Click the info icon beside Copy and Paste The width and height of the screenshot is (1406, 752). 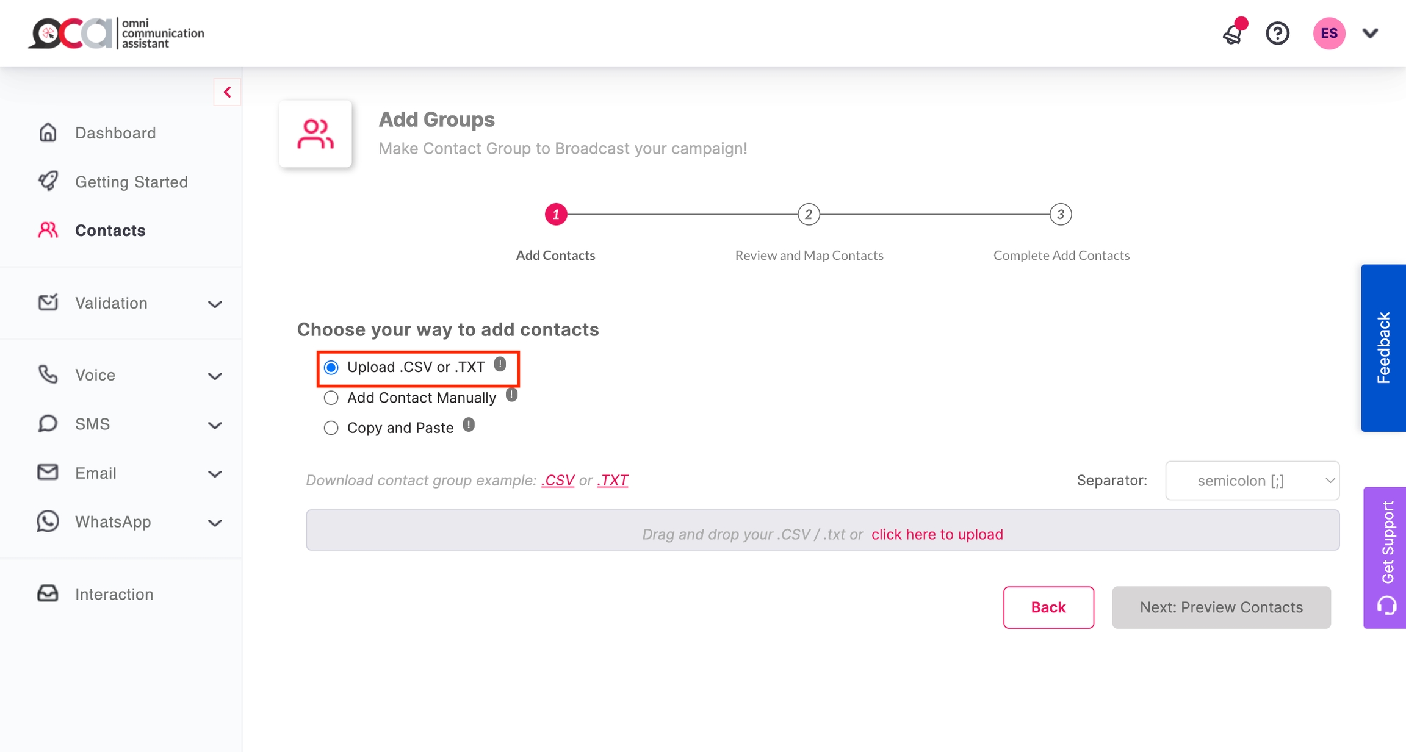[x=468, y=425]
